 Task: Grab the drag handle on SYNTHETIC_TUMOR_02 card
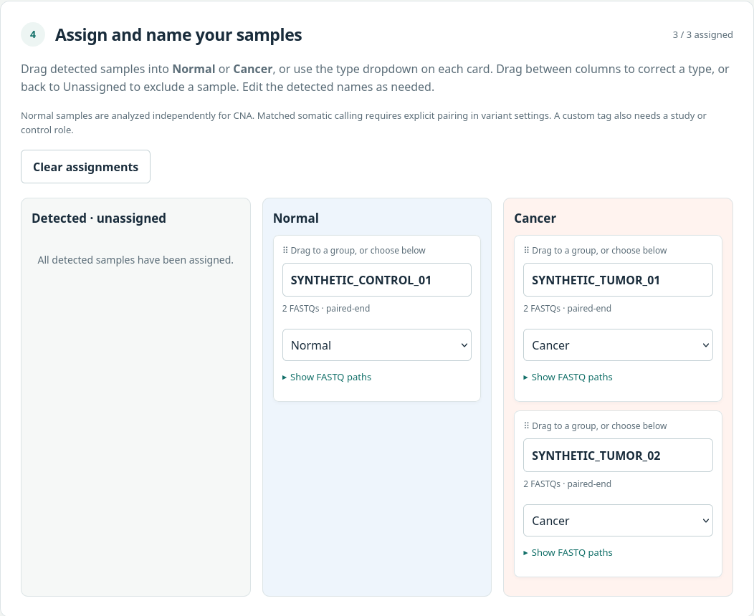tap(526, 425)
